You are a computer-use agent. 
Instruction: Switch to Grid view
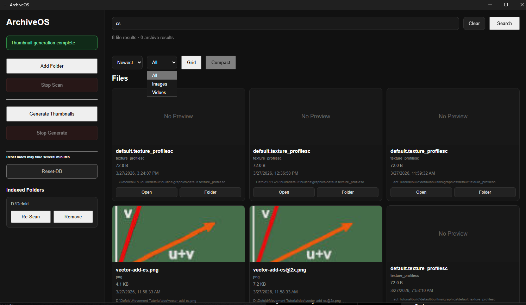click(x=192, y=62)
